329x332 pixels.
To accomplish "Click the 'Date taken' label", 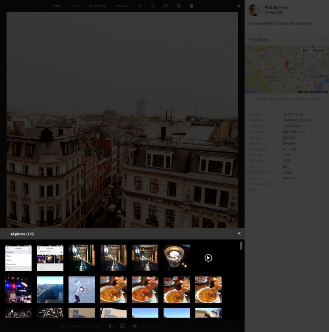I will [x=257, y=120].
